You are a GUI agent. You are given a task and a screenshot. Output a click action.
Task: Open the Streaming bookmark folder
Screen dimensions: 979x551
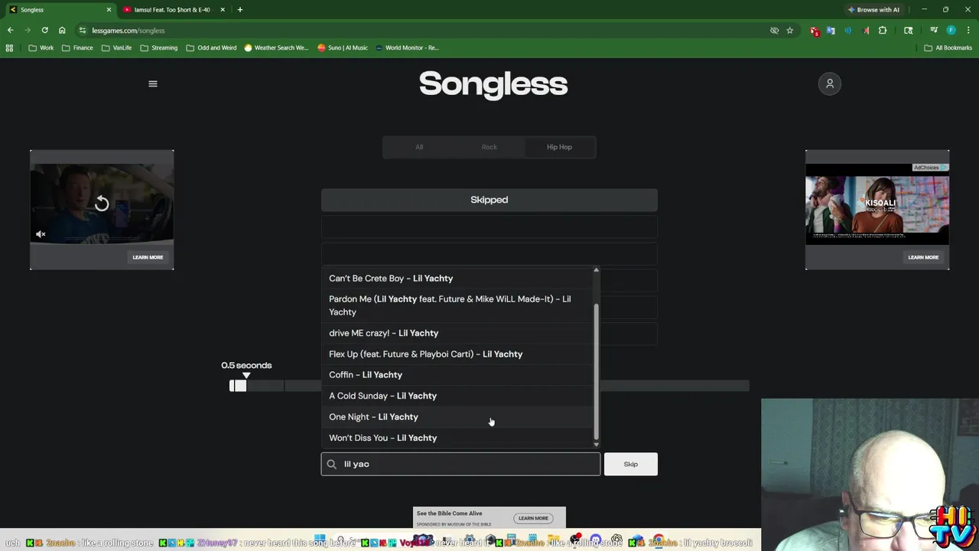159,47
